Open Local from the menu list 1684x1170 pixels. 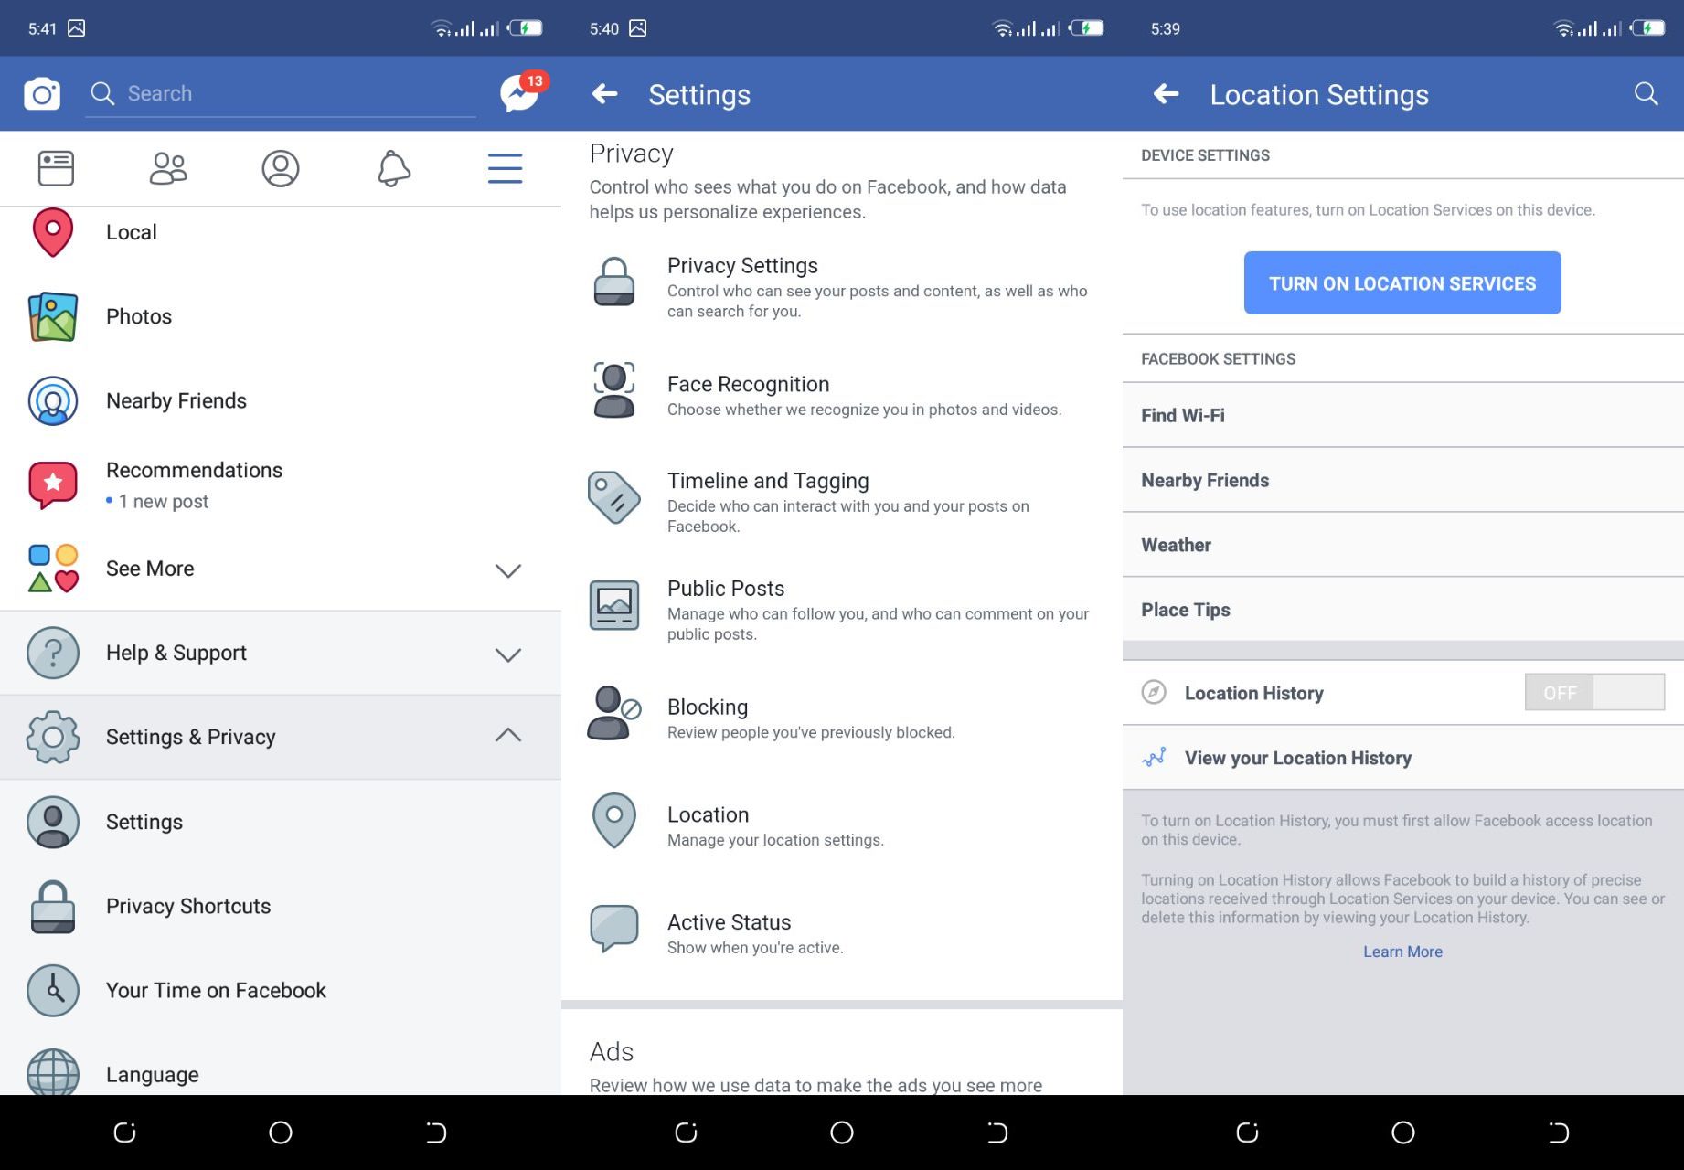[281, 232]
